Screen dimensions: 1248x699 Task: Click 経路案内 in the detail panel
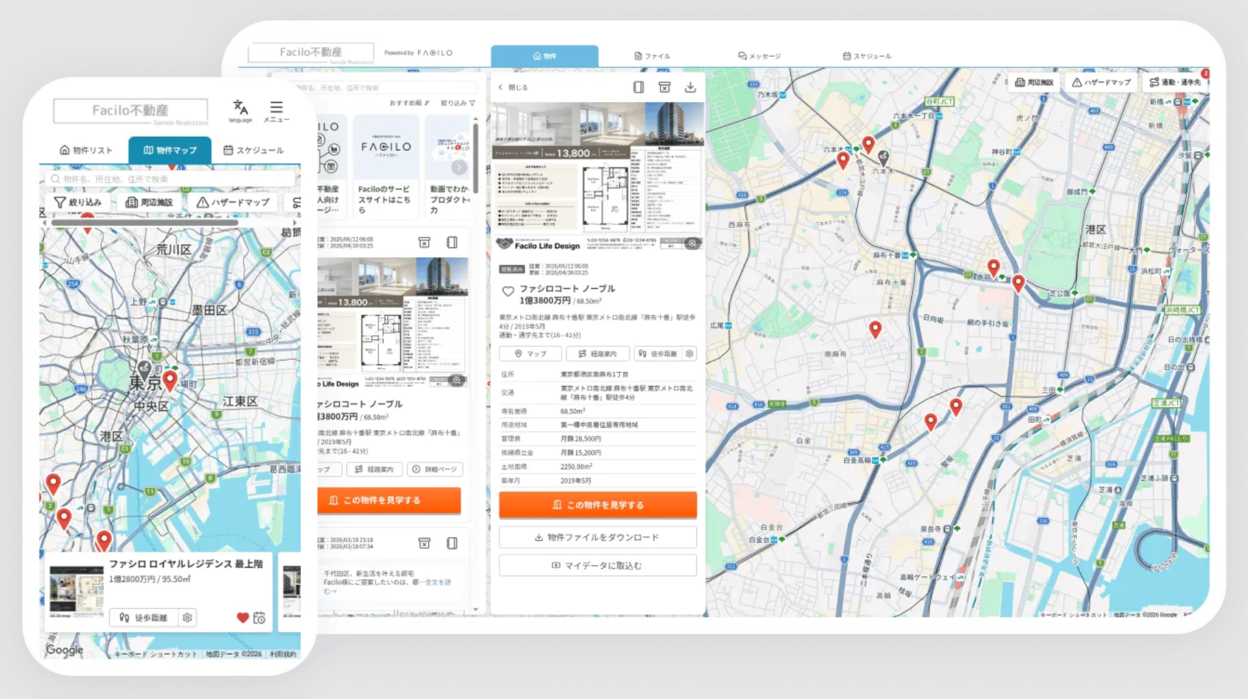[598, 353]
